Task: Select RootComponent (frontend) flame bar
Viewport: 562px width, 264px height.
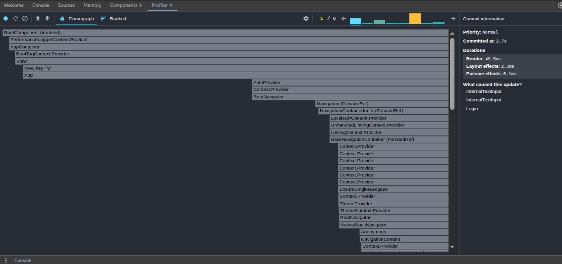Action: (x=225, y=33)
